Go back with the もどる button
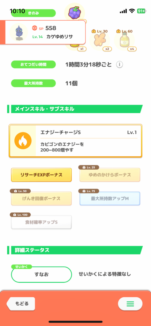Viewport: 151px width, 326px height. (x=21, y=303)
